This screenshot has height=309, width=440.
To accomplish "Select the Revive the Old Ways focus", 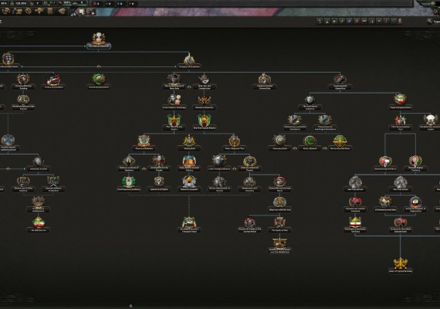I will pos(340,143).
